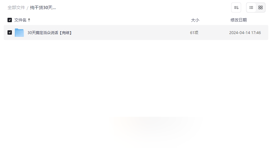Switch to grid thumbnail view
This screenshot has height=168, width=273.
tap(261, 7)
